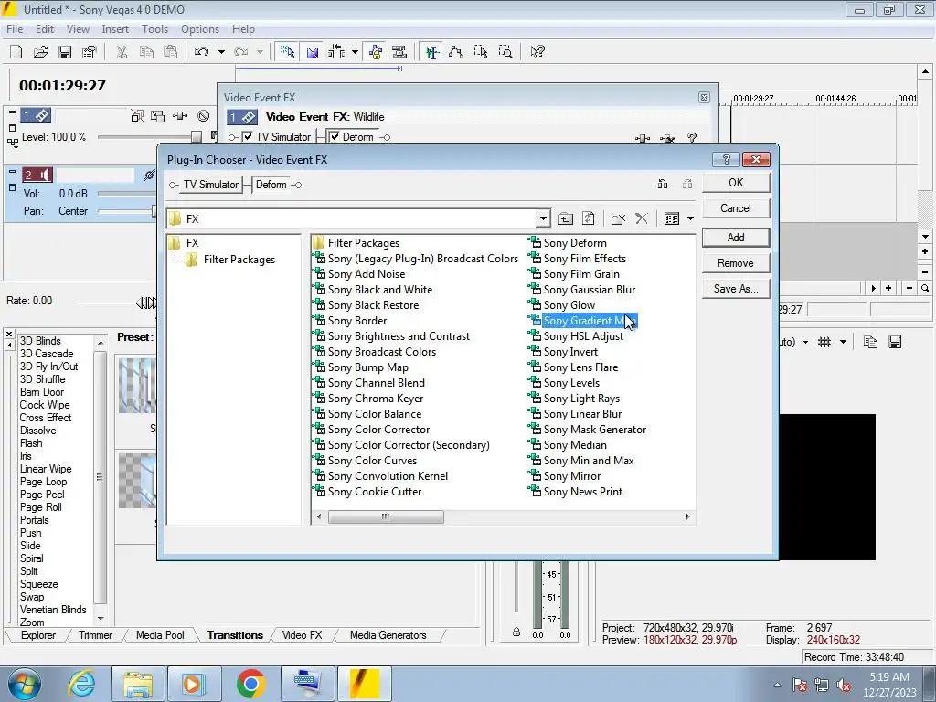
Task: Open Project Properties from the toolbar
Action: pyautogui.click(x=89, y=52)
